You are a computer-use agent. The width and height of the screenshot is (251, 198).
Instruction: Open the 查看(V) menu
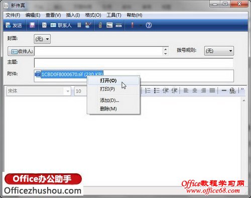[x=53, y=15]
